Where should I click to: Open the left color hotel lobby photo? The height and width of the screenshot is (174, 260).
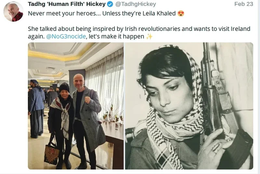click(x=76, y=106)
